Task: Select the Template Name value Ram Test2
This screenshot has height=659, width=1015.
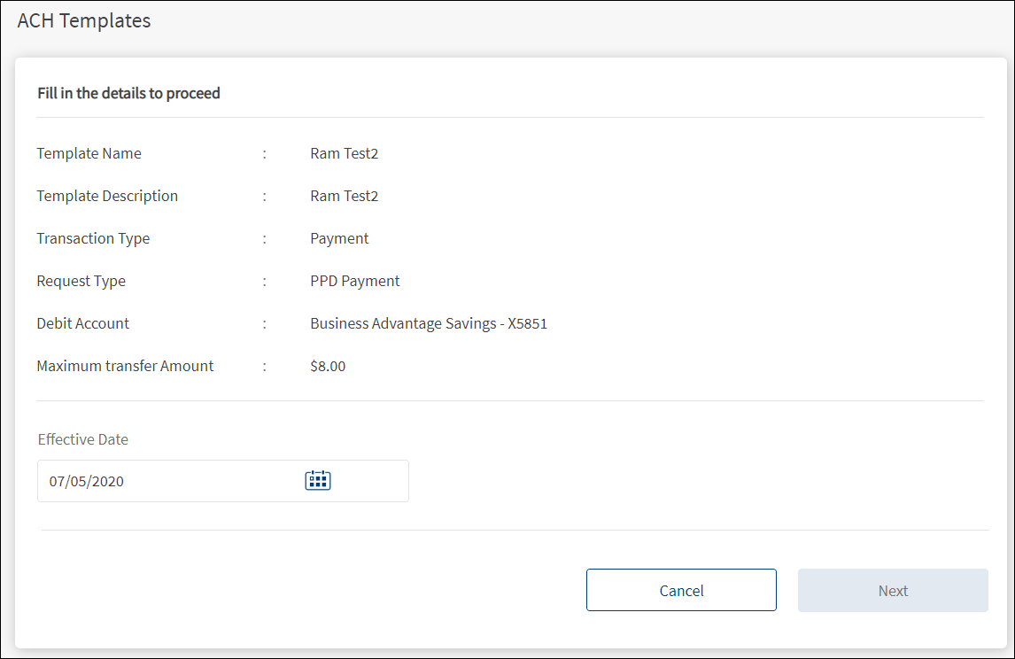Action: click(x=344, y=153)
